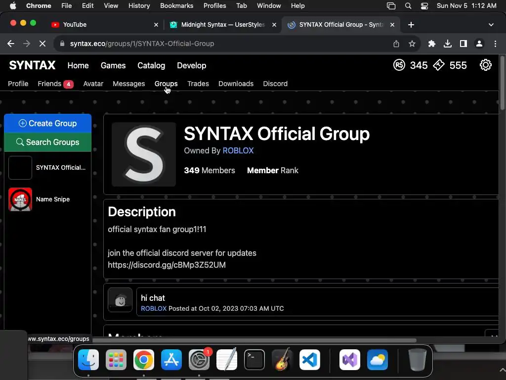Open Trades page

[198, 84]
